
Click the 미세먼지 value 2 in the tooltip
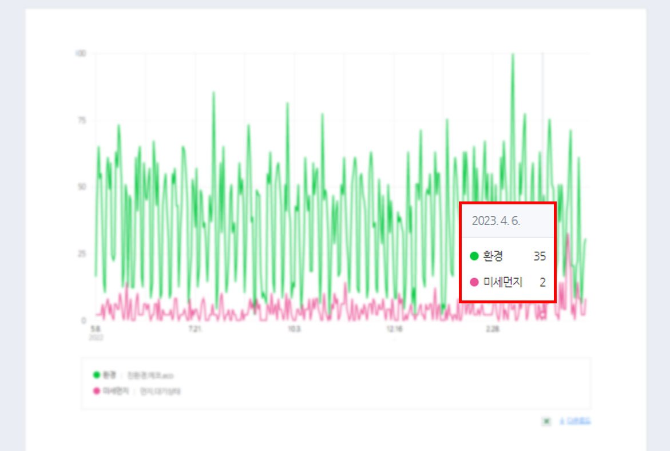click(542, 282)
